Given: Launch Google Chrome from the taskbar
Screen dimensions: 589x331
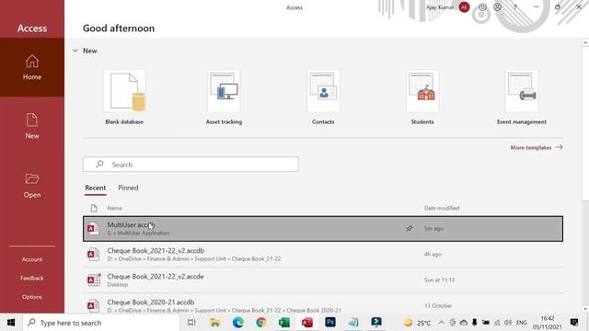Looking at the screenshot, I should tap(261, 323).
